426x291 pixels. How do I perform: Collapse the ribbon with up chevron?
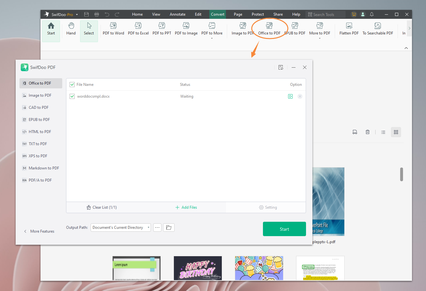coord(406,48)
